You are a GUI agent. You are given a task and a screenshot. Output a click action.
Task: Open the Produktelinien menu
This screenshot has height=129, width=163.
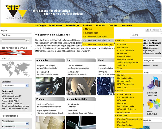click(56, 25)
